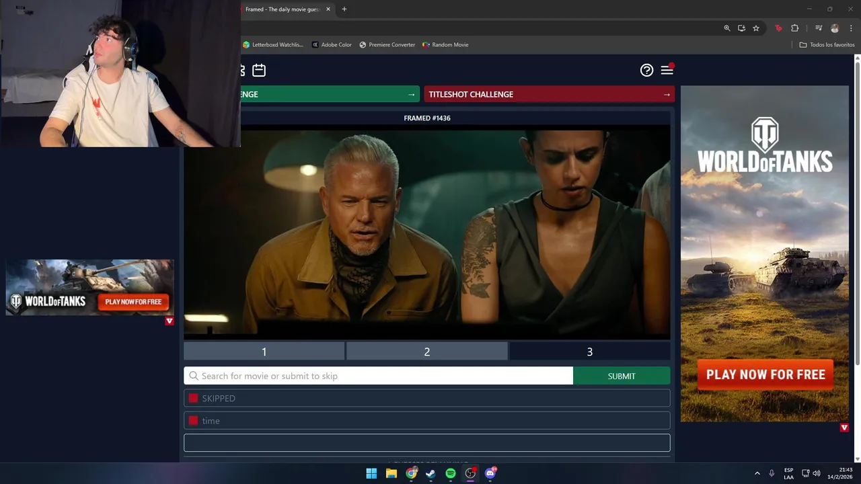Click the World of Tanks logo on large ad
Screen dimensions: 861x484
pyautogui.click(x=765, y=145)
